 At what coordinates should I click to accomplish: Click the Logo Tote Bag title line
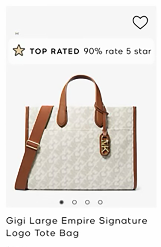pos(43,233)
